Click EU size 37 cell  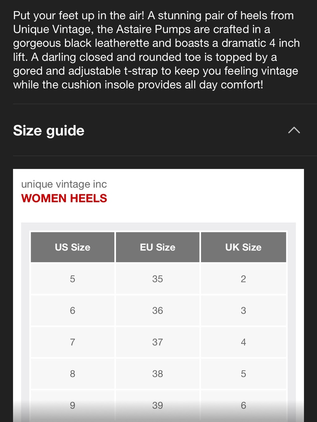click(x=158, y=342)
